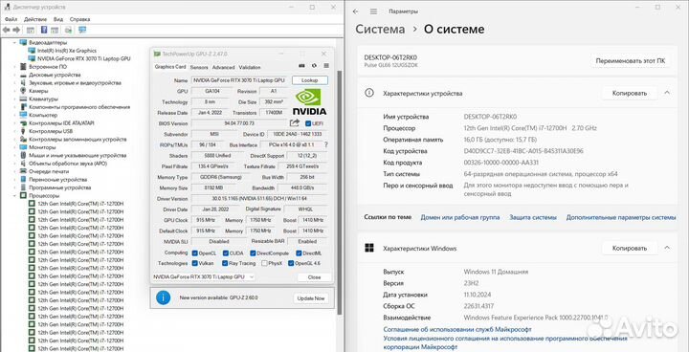Click the update driver toolbar icon in Device Manager

tap(68, 30)
